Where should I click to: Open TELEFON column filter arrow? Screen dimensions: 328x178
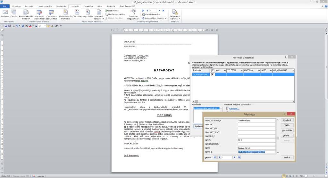[x=241, y=71]
